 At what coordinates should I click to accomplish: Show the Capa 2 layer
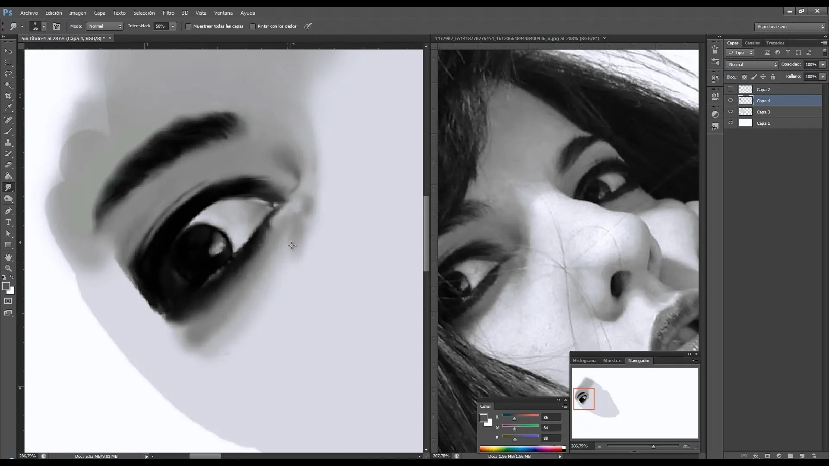click(731, 89)
